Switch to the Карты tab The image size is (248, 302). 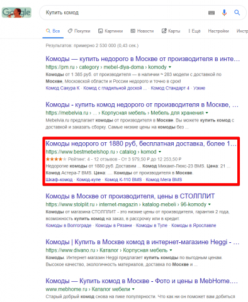pos(171,31)
